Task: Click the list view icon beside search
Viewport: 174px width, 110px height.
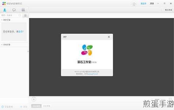Action: point(25,16)
